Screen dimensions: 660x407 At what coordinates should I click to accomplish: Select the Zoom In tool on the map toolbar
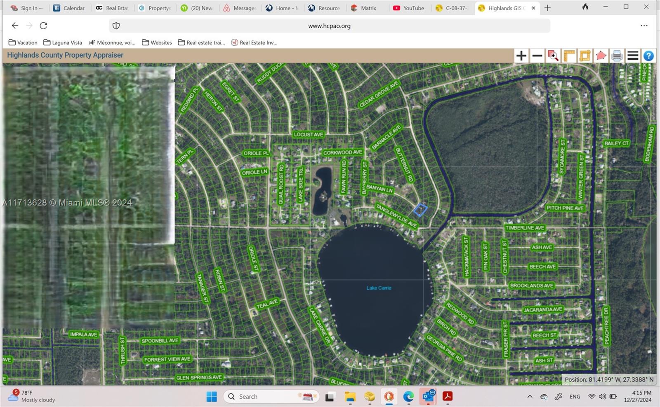[x=521, y=55]
